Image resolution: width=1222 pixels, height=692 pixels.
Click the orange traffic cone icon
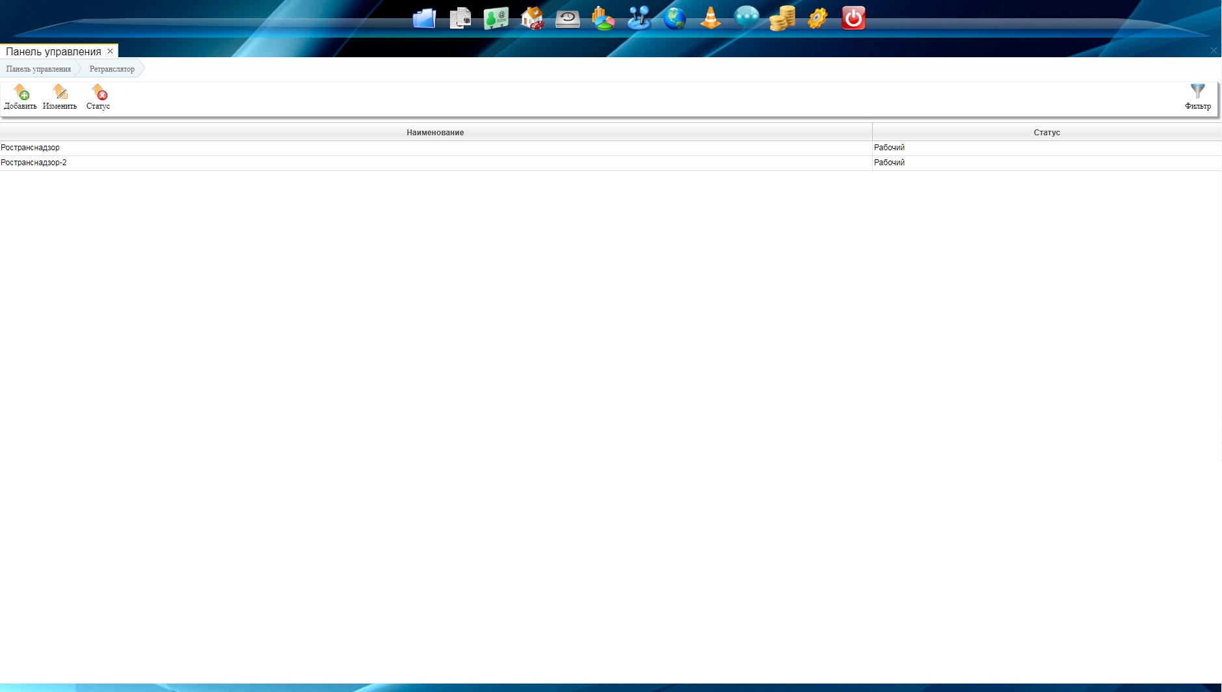click(710, 18)
